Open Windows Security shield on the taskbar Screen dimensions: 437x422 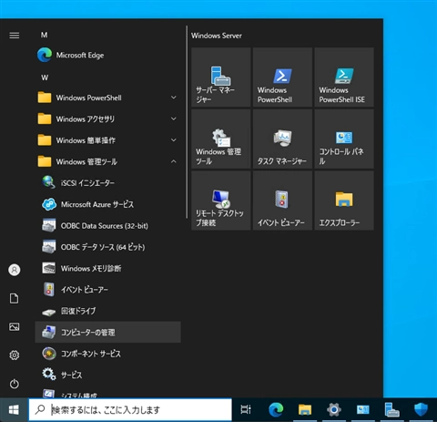click(x=421, y=410)
